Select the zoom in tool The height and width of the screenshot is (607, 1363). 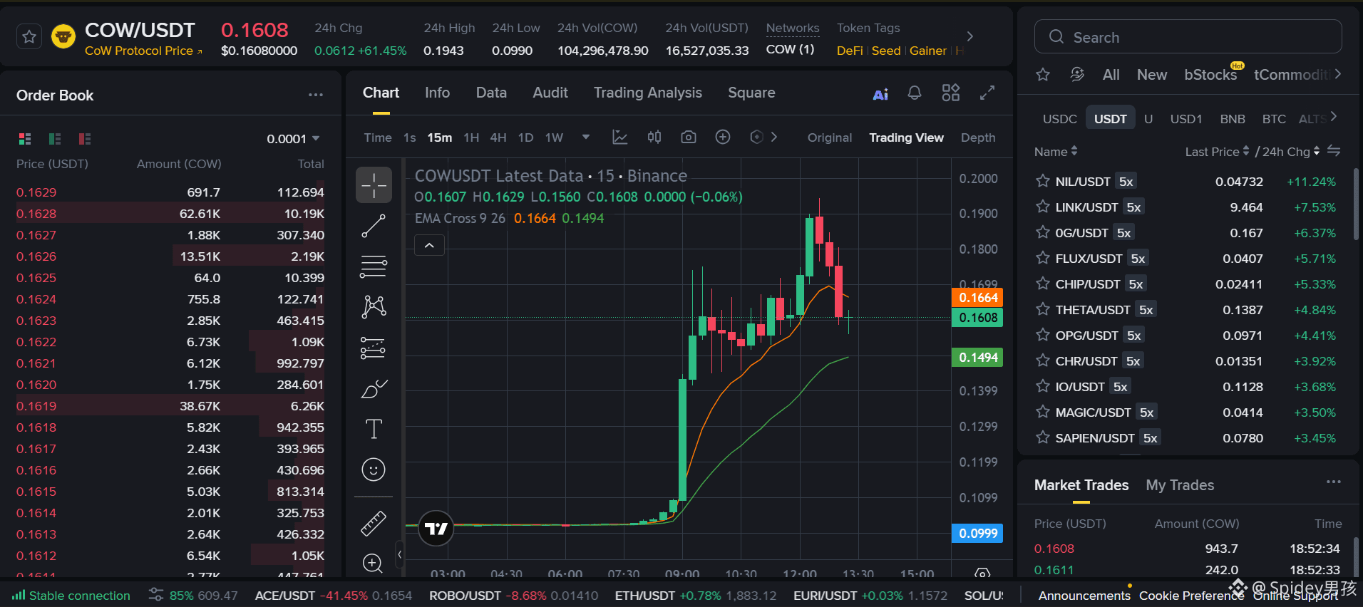point(373,563)
